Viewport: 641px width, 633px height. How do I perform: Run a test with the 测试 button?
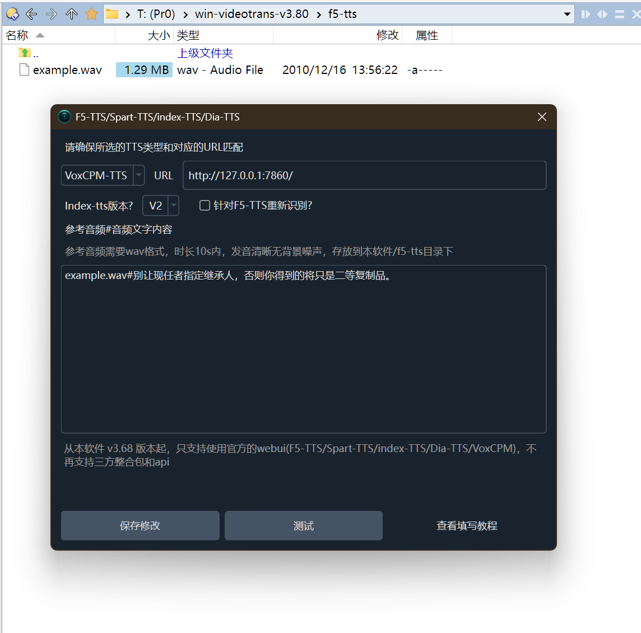[x=303, y=525]
